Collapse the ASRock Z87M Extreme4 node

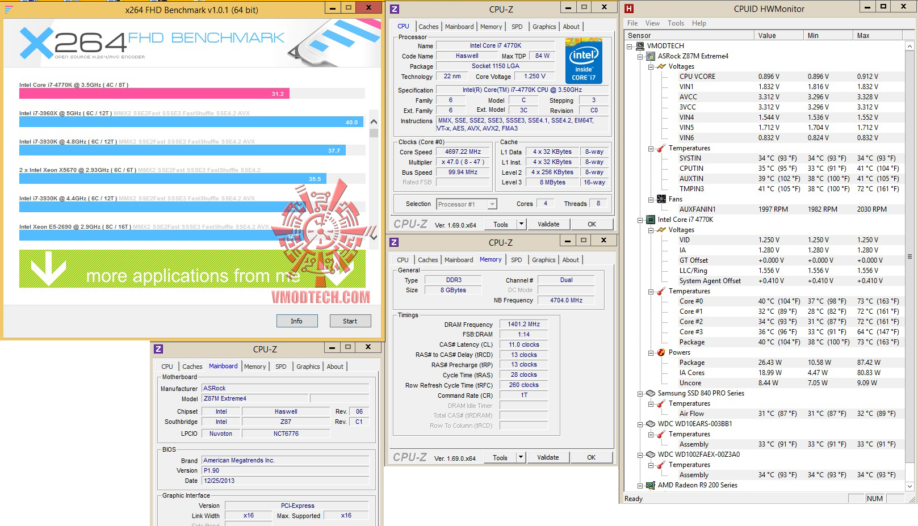pos(640,57)
